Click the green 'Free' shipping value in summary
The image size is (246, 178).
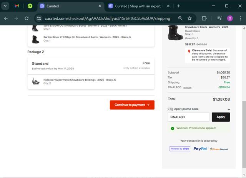(227, 82)
